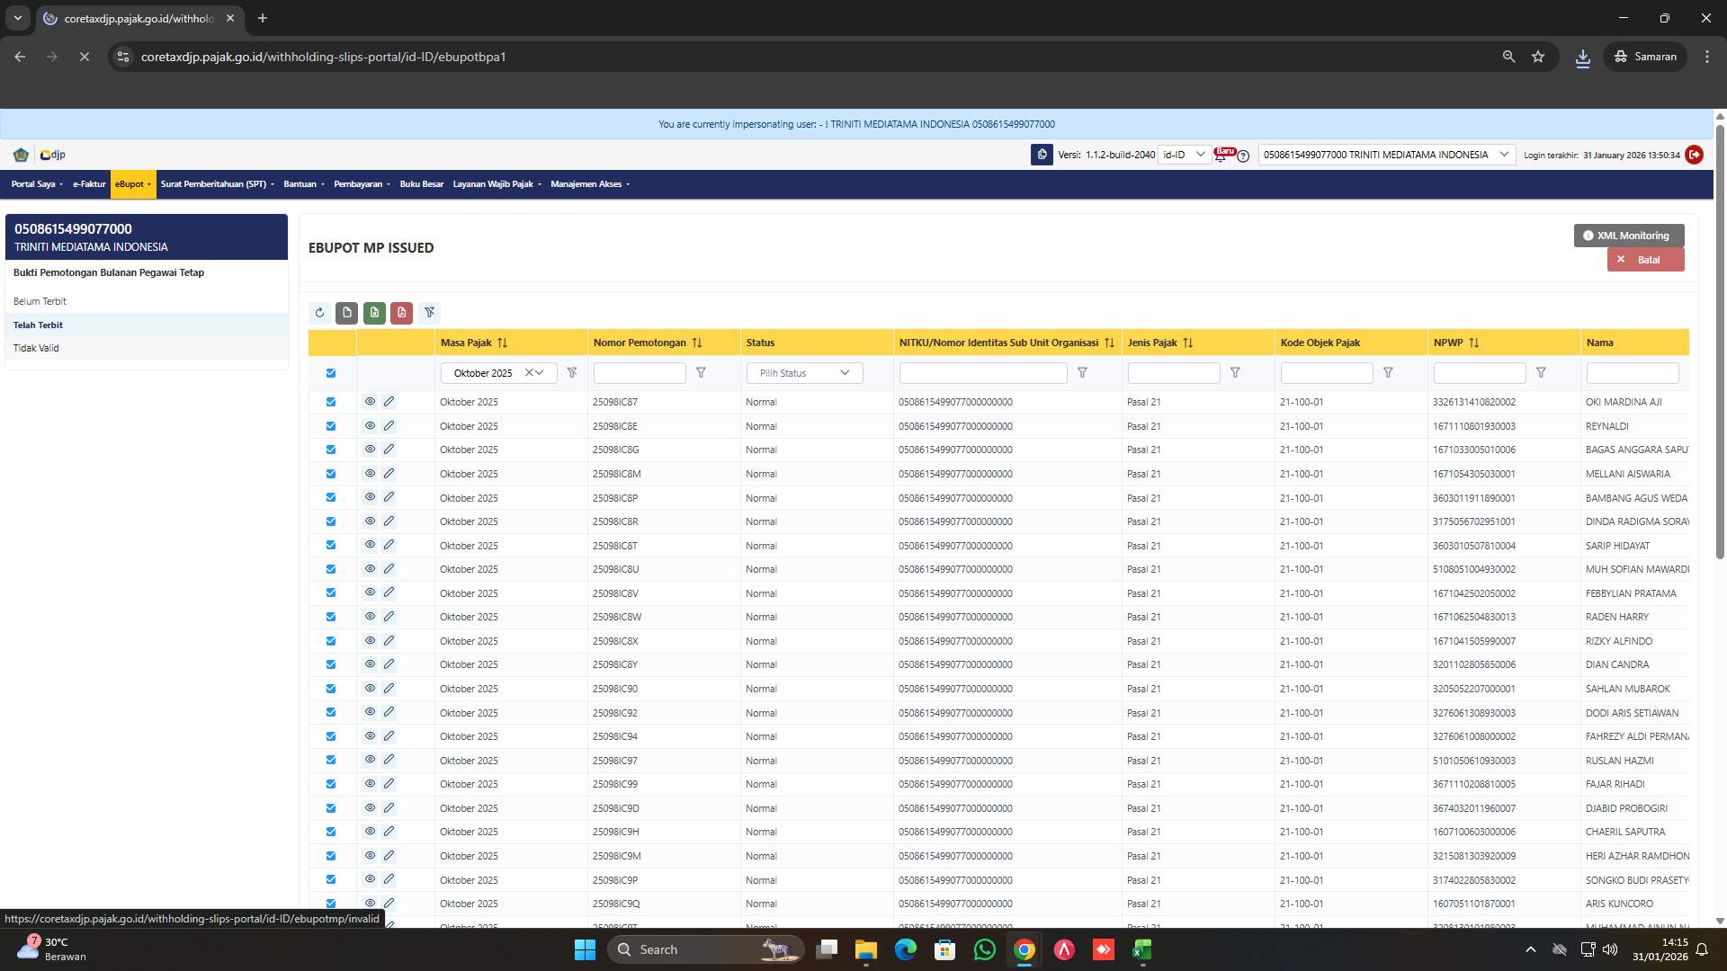The width and height of the screenshot is (1727, 971).
Task: Export the table to Excel (green icon)
Action: click(374, 313)
